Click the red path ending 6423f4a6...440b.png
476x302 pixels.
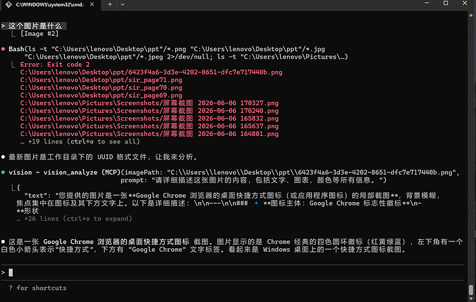coord(151,72)
